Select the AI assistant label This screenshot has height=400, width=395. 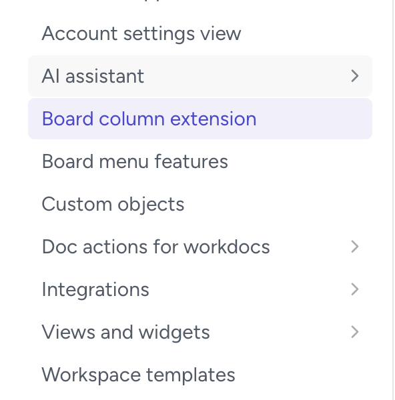(x=93, y=76)
